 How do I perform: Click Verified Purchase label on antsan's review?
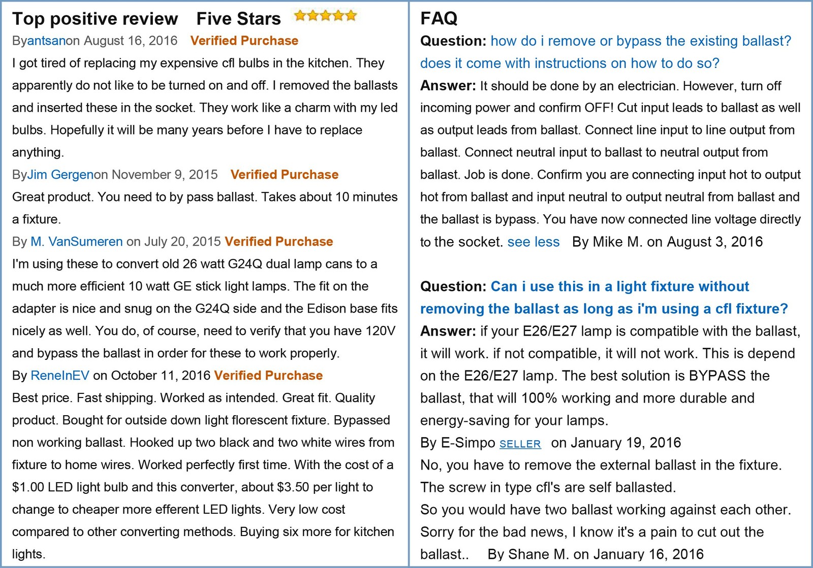coord(244,41)
